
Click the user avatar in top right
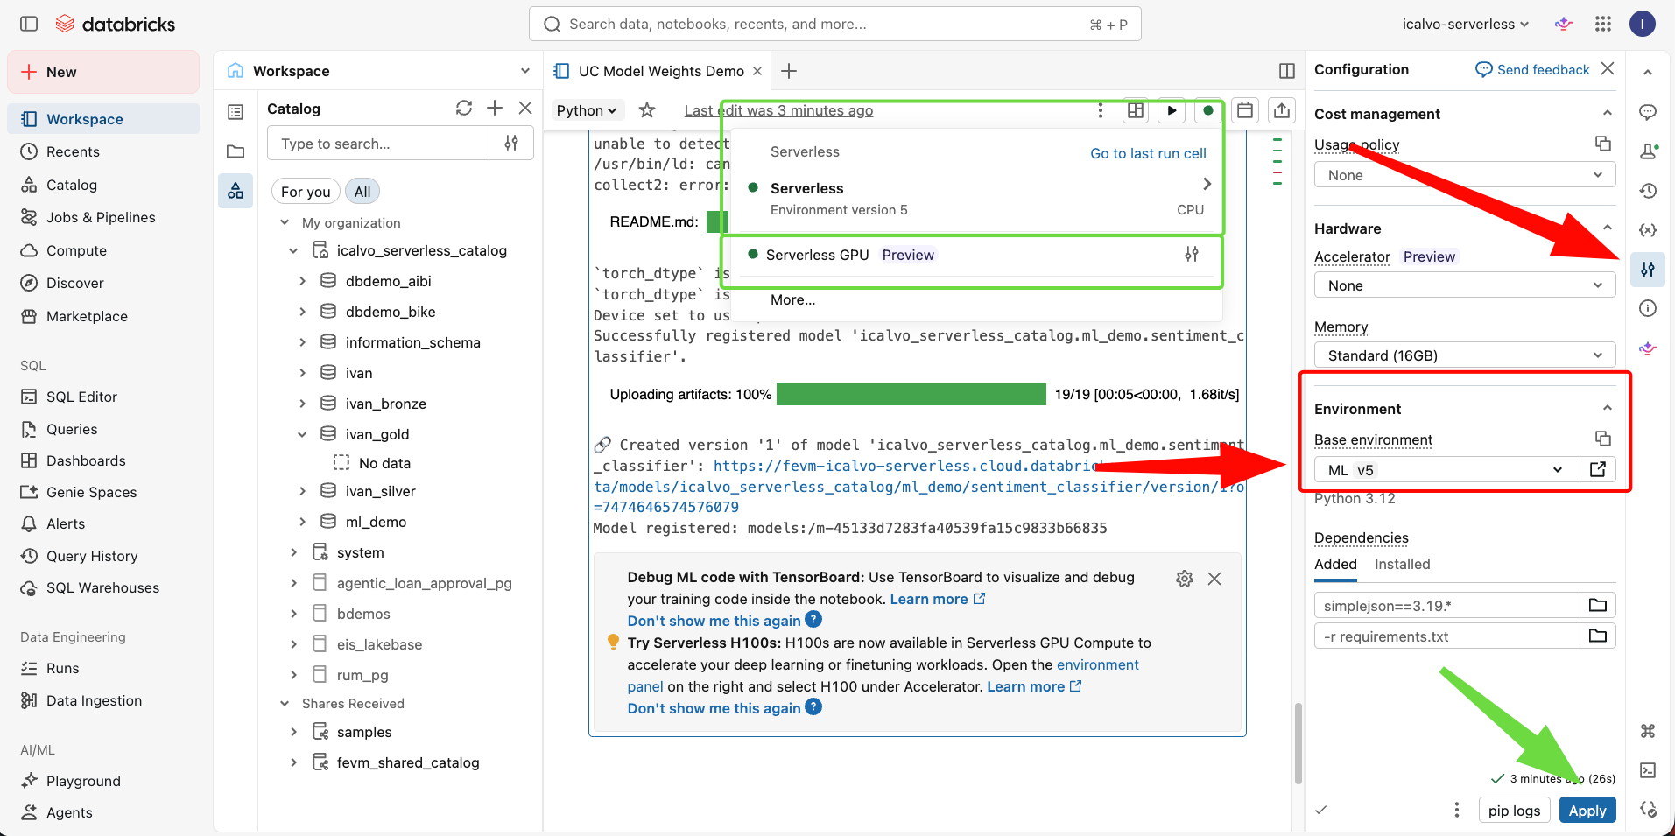[x=1642, y=24]
